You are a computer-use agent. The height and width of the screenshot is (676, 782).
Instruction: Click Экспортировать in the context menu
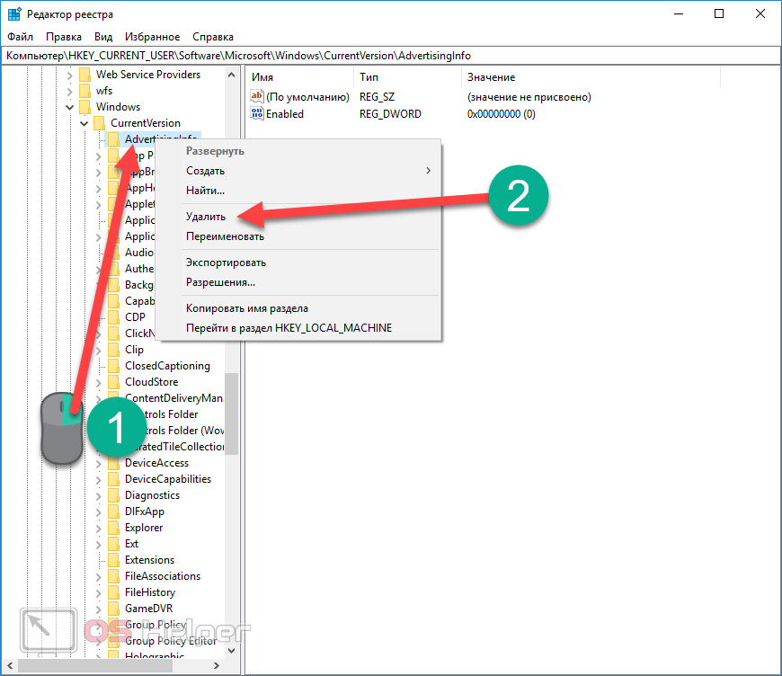pos(226,262)
